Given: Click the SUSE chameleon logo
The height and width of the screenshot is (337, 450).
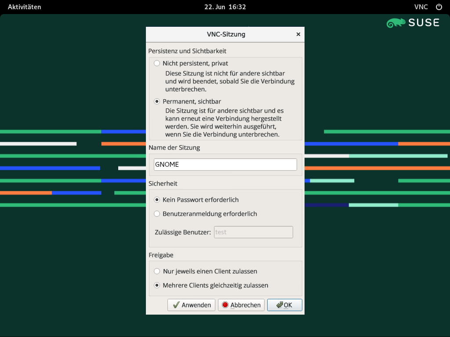Looking at the screenshot, I should point(396,23).
